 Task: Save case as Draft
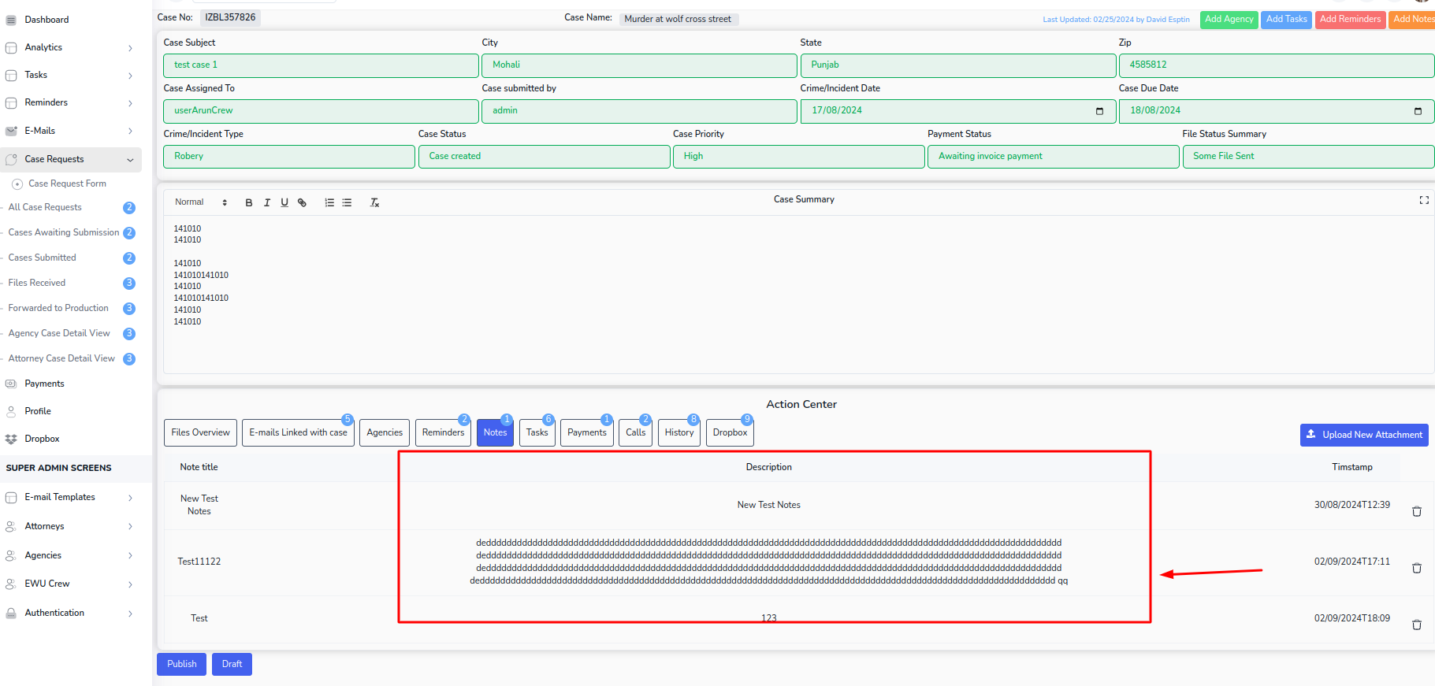click(x=232, y=664)
